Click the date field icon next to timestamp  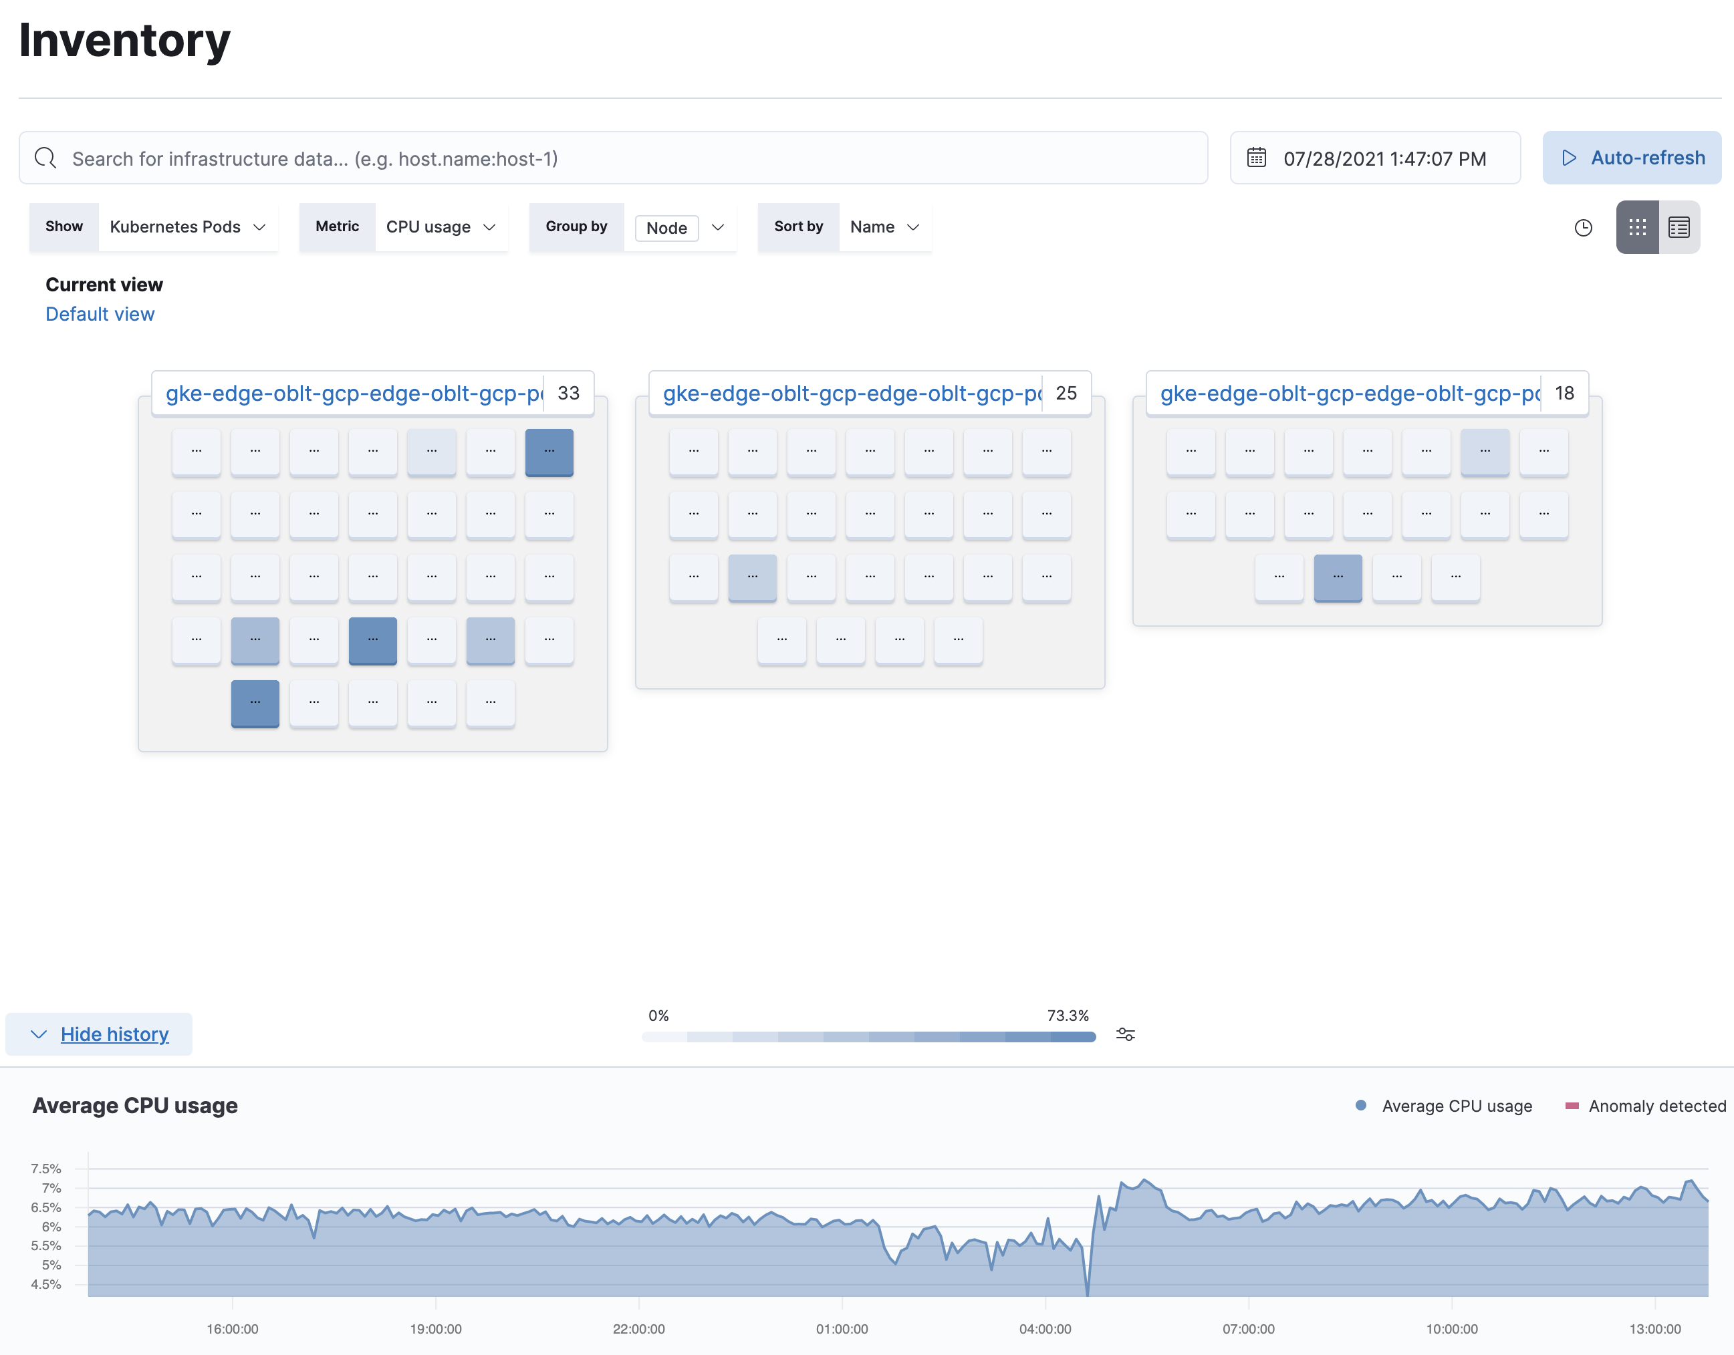click(1257, 158)
